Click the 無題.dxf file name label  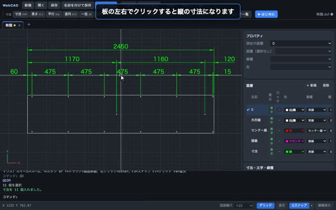coord(323,14)
